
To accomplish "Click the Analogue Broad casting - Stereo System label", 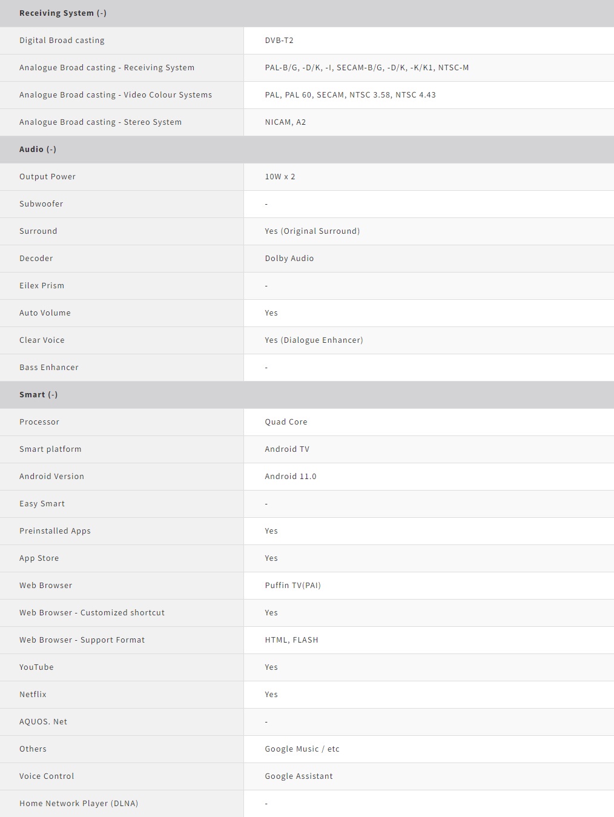I will pyautogui.click(x=101, y=122).
